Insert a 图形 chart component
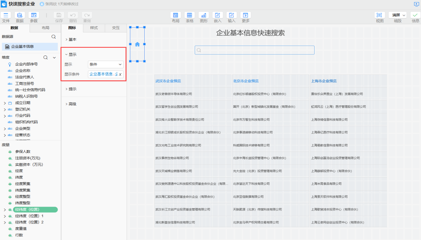Screen dimensions: 421x240 204,15
